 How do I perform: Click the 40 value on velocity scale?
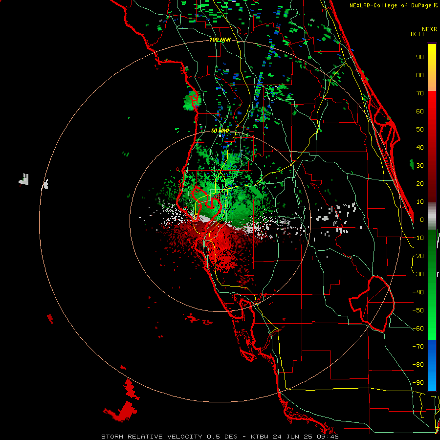(420, 147)
